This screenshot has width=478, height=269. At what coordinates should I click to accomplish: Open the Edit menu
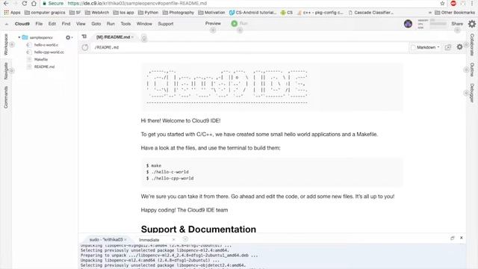[x=52, y=24]
